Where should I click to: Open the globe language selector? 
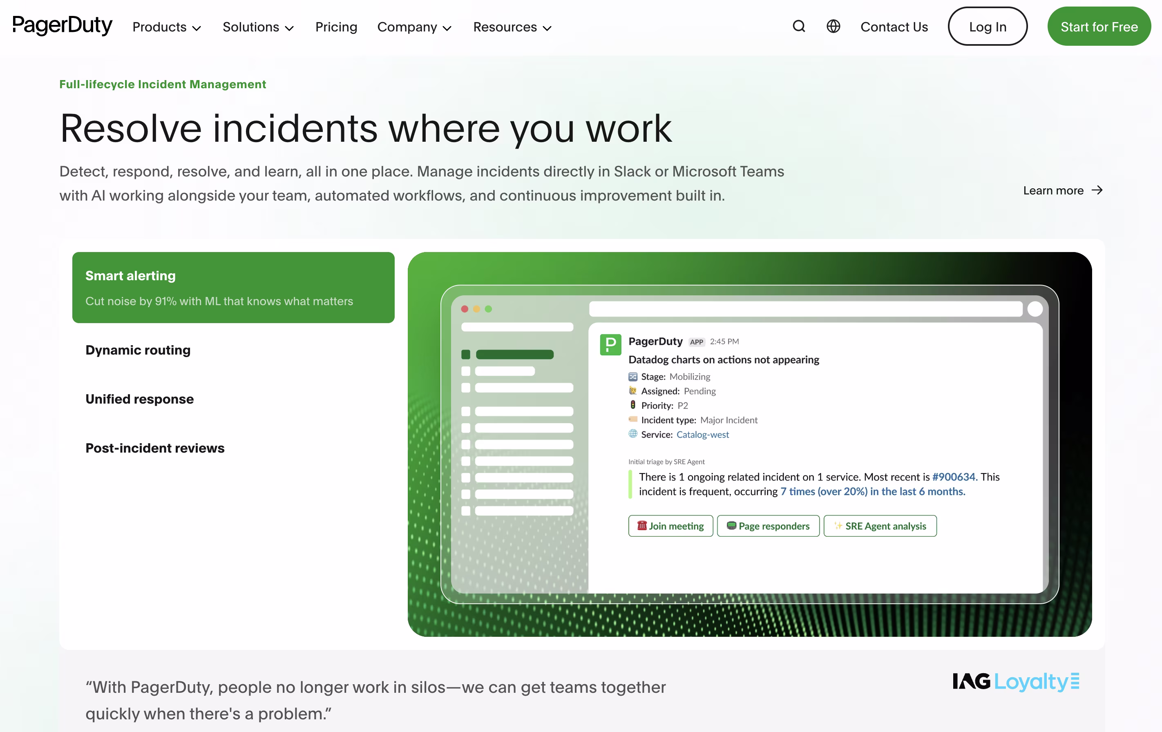pyautogui.click(x=833, y=27)
